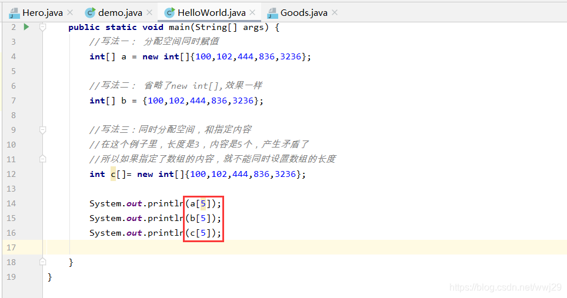Select the HelloWorld.java tab
Screen dimensions: 567x298
pos(212,13)
